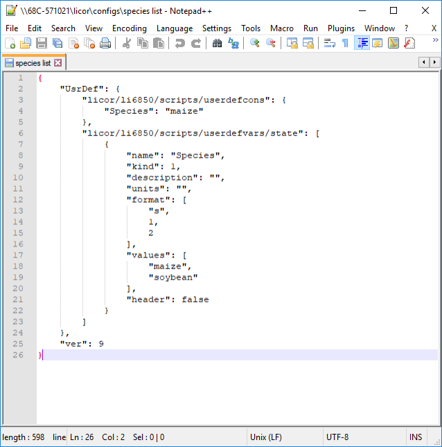
Task: Click "values" key on line 17
Action: [x=148, y=255]
